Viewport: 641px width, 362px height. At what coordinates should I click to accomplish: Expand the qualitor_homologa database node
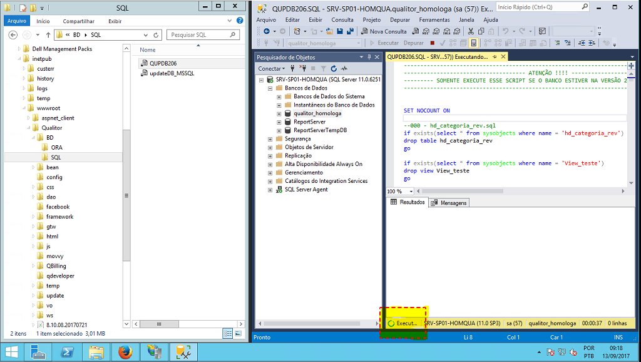pyautogui.click(x=279, y=114)
